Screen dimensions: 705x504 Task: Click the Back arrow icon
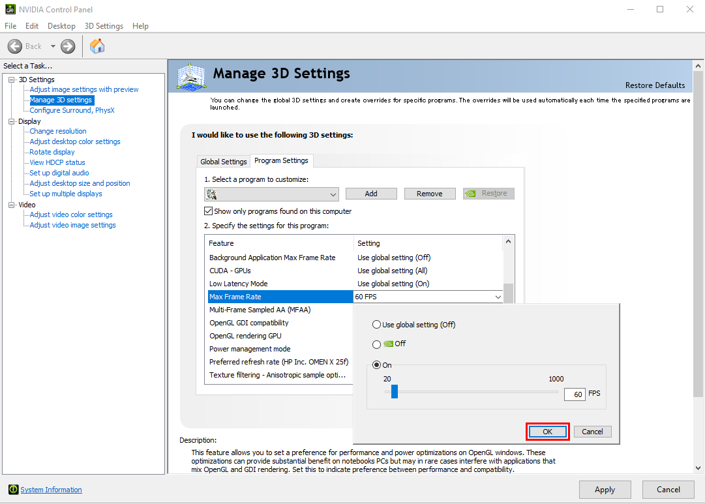[15, 46]
